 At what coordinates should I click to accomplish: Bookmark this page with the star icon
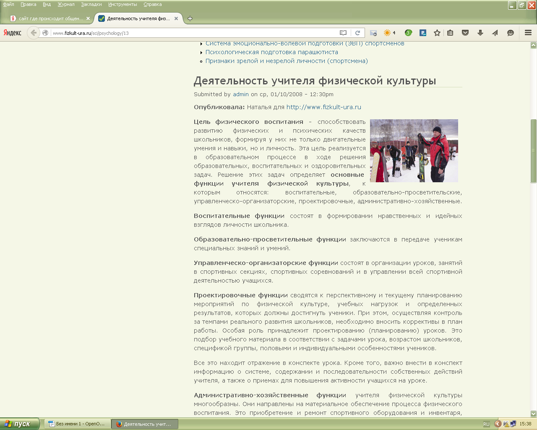pos(437,33)
